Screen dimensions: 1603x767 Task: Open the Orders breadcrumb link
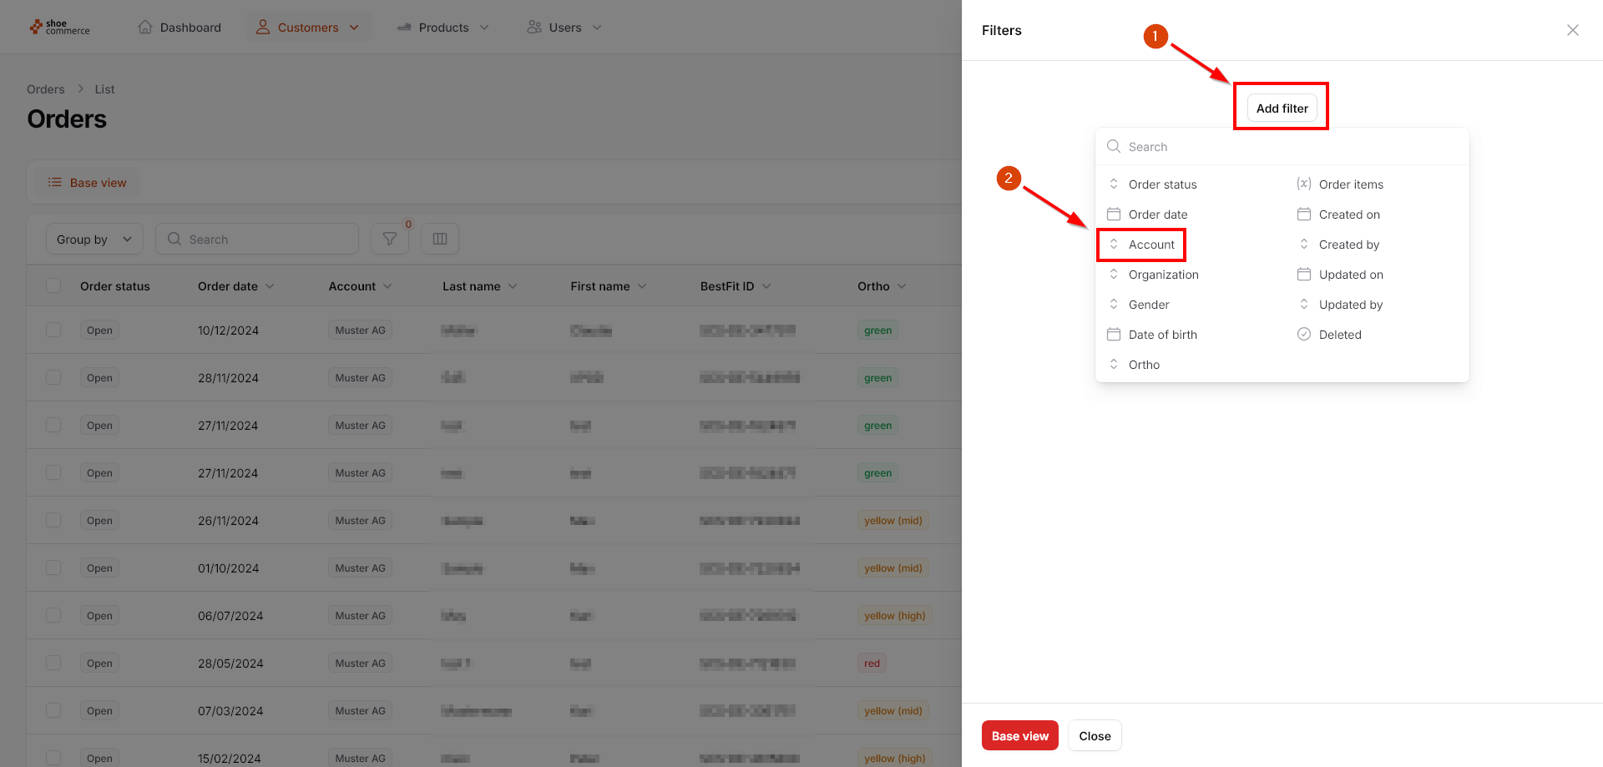click(x=46, y=88)
